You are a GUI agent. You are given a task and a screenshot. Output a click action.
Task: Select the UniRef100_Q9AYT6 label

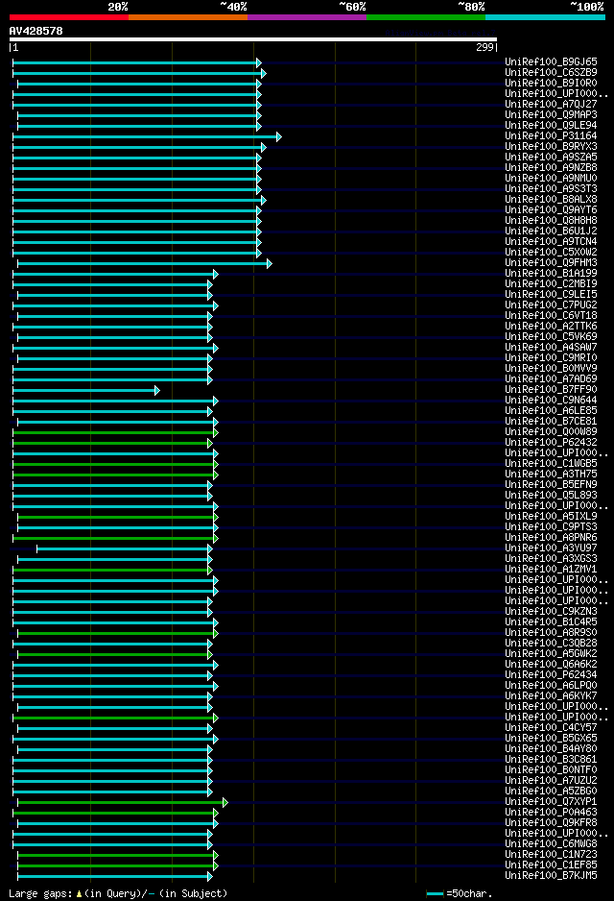(551, 209)
